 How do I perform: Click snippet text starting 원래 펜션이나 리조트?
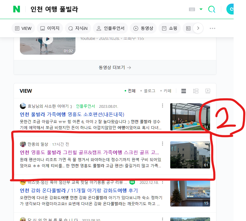coord(91,163)
